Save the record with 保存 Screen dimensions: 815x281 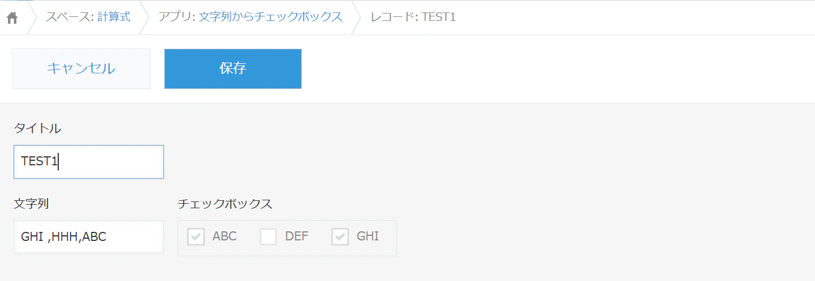click(233, 69)
